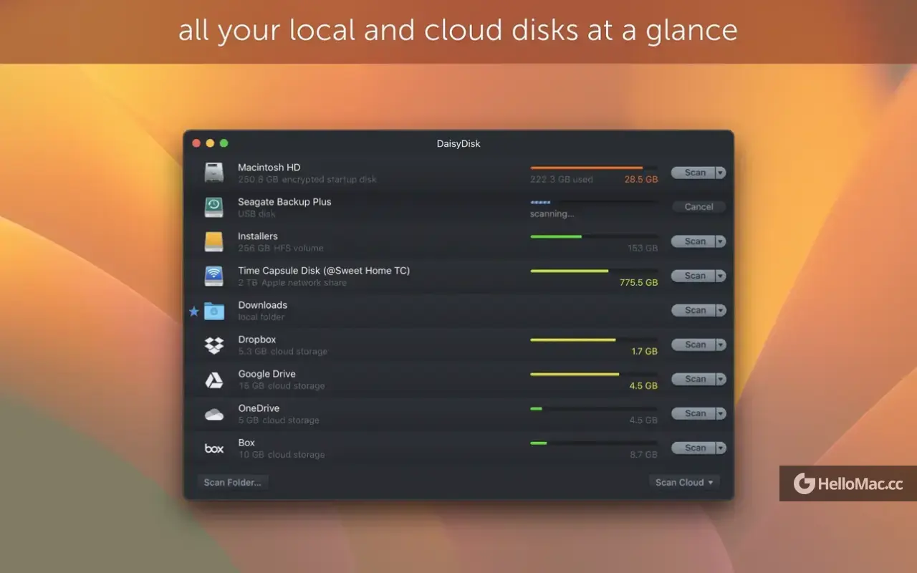Scan the Box cloud storage
Image resolution: width=917 pixels, height=573 pixels.
click(x=693, y=448)
